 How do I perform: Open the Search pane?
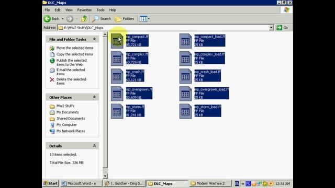click(102, 19)
